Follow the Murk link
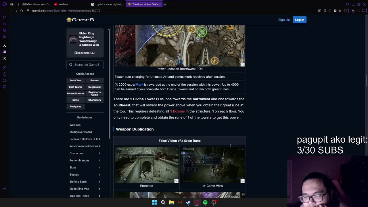Screen dimensions: 368x207 (x=139, y=85)
